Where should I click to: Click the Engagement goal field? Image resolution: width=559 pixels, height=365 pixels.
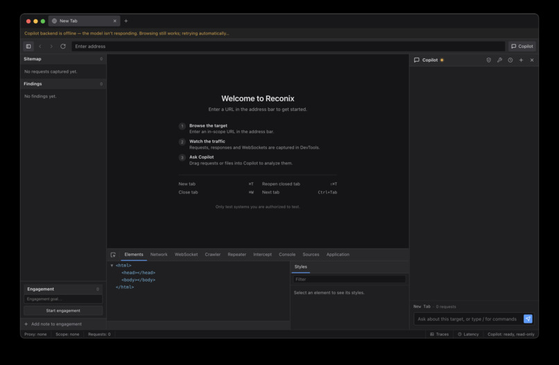click(63, 299)
